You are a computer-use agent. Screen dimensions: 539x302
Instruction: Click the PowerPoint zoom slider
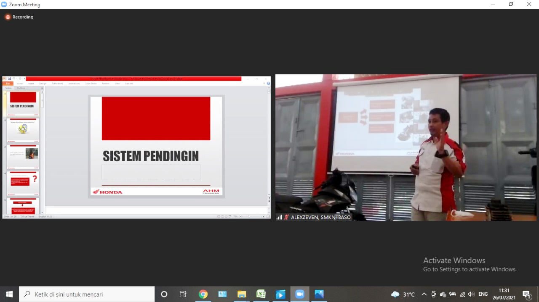tap(249, 216)
